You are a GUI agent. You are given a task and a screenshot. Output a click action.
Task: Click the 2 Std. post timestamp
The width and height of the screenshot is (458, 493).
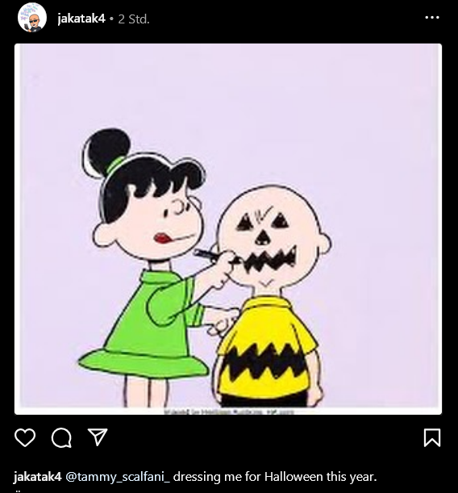(134, 19)
